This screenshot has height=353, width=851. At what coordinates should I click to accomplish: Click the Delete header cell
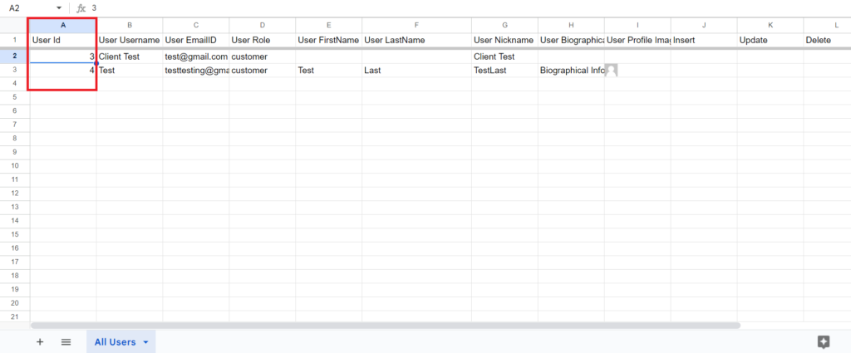(x=827, y=40)
